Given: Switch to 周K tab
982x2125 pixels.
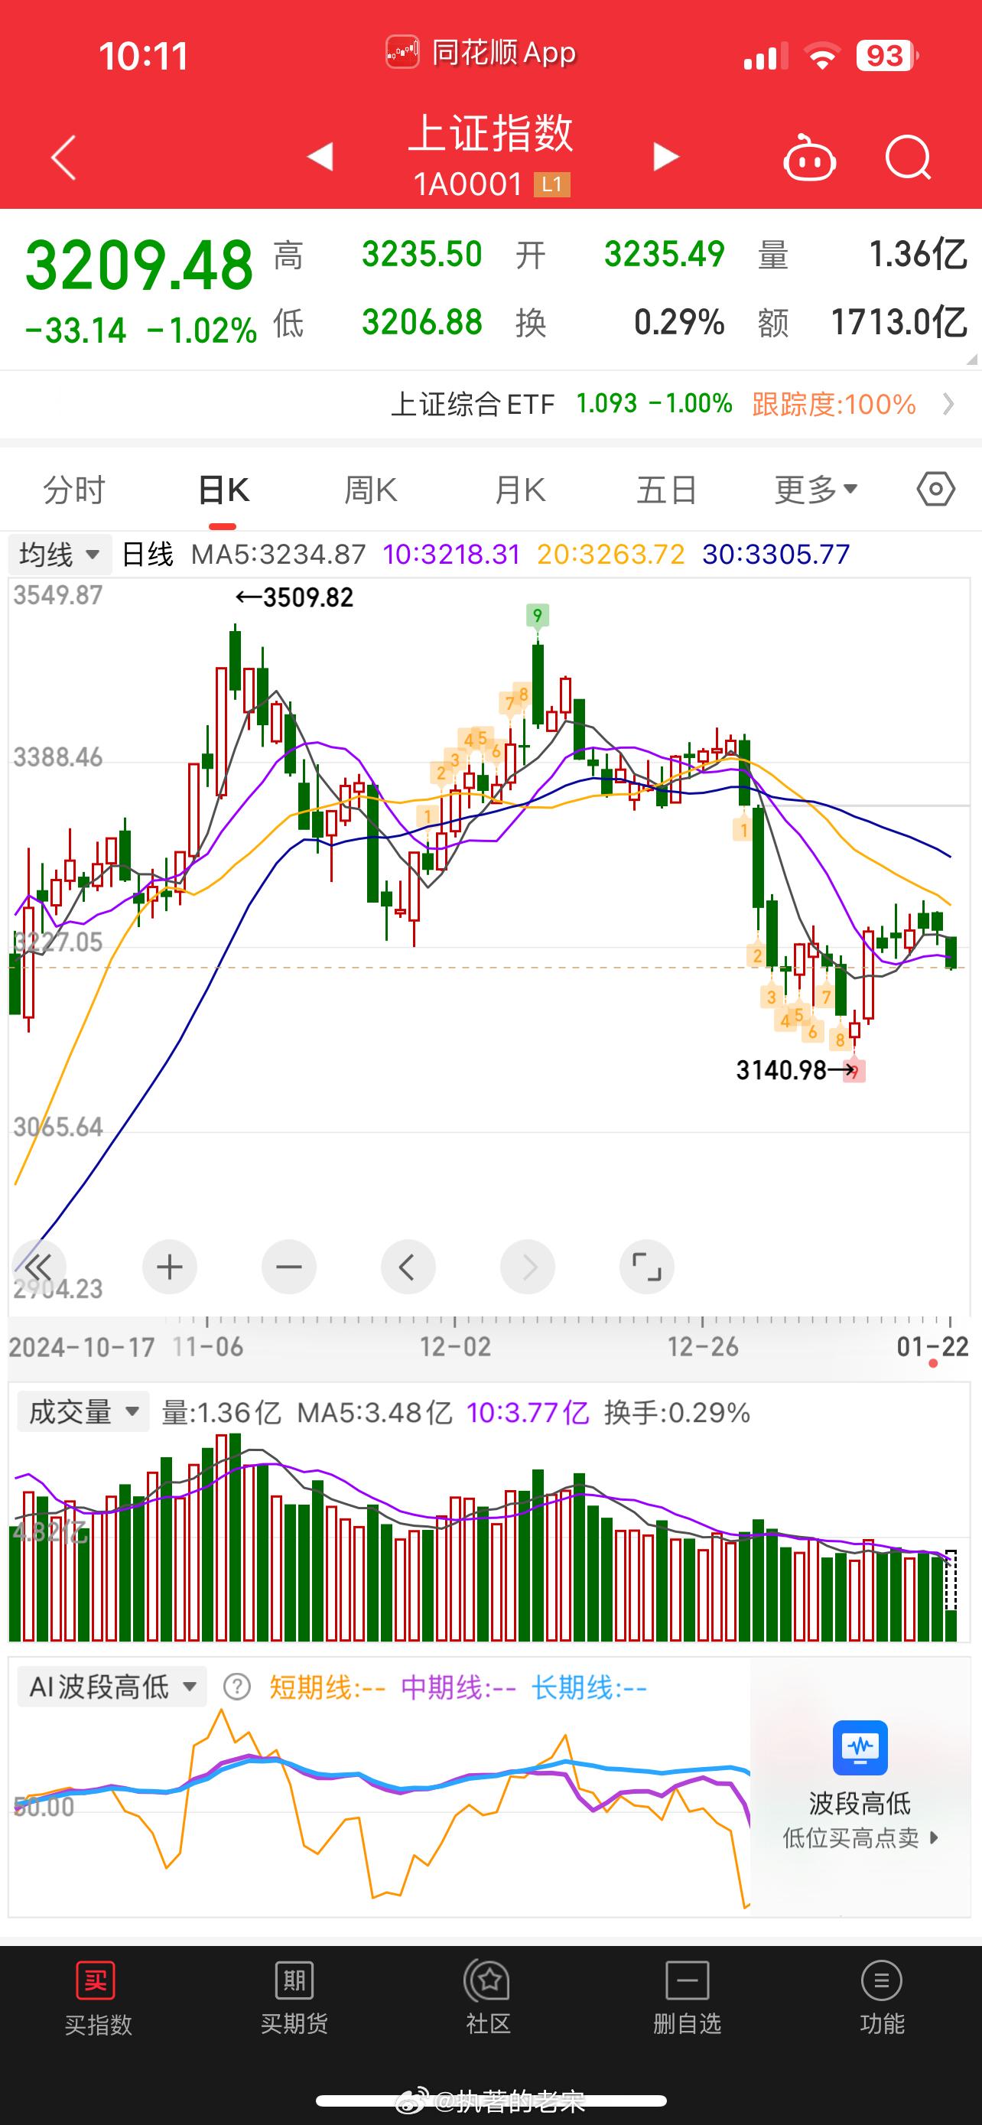Looking at the screenshot, I should (371, 490).
